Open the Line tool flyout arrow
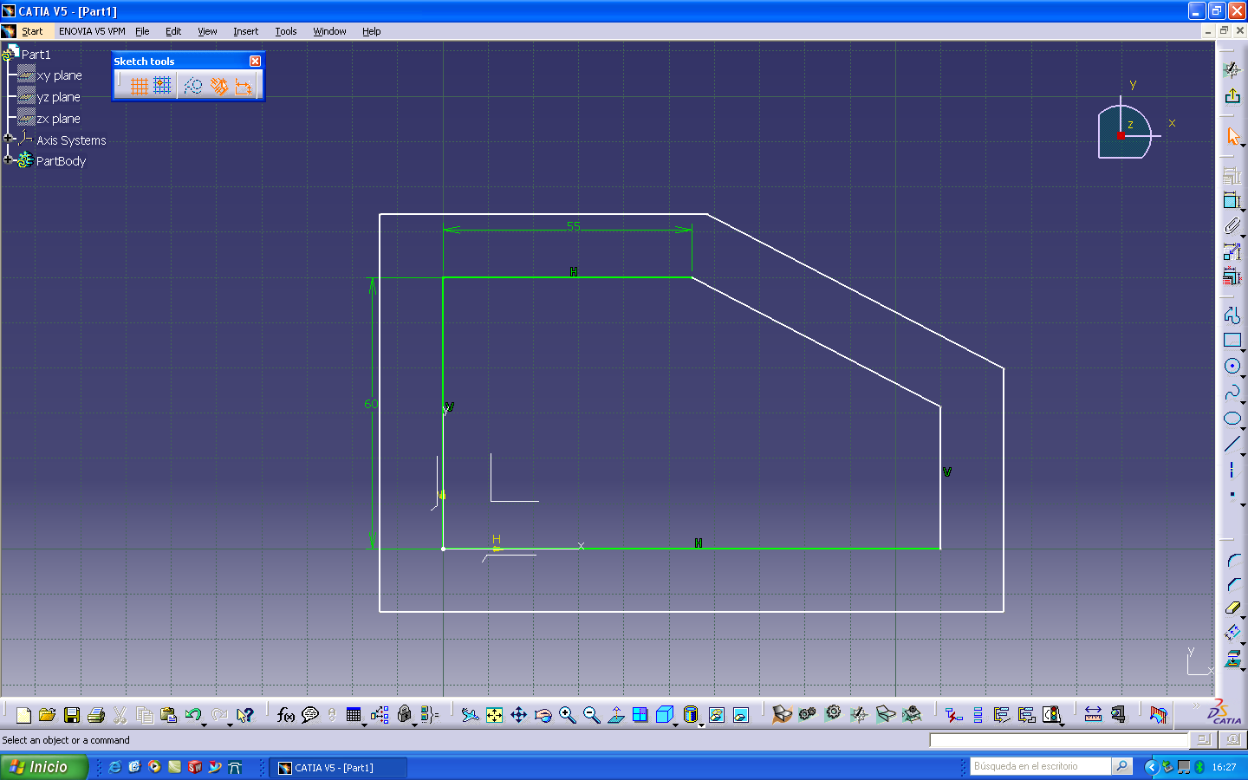 click(1243, 454)
